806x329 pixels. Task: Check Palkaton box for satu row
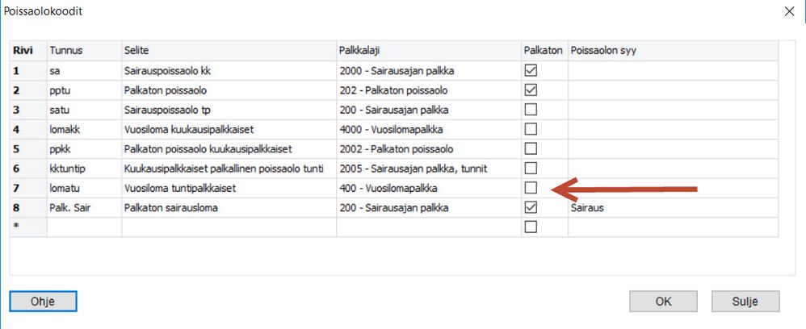tap(531, 109)
